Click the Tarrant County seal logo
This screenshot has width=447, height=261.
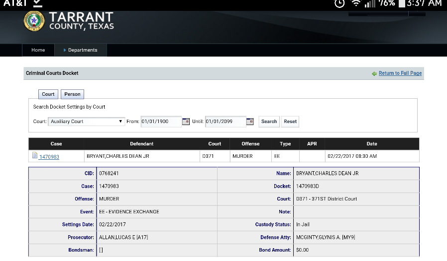coord(34,20)
